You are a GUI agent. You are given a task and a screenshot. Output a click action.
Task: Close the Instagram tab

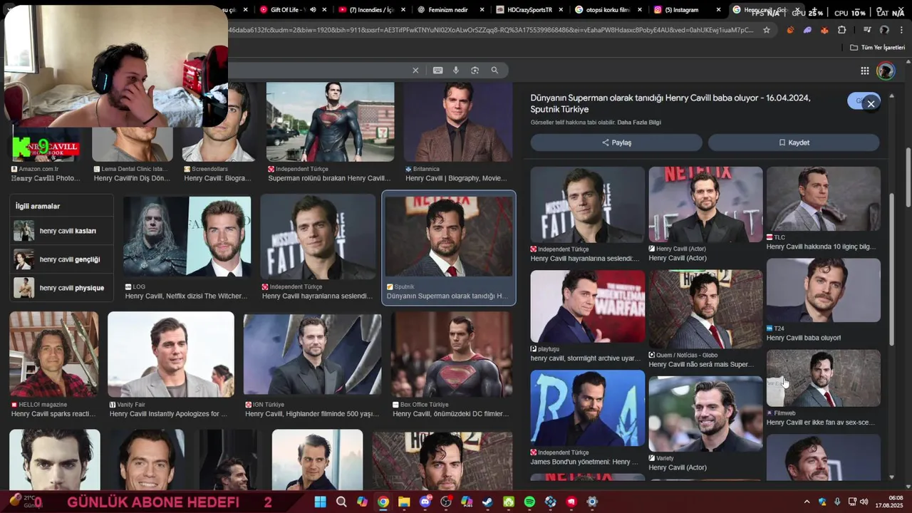tap(718, 10)
